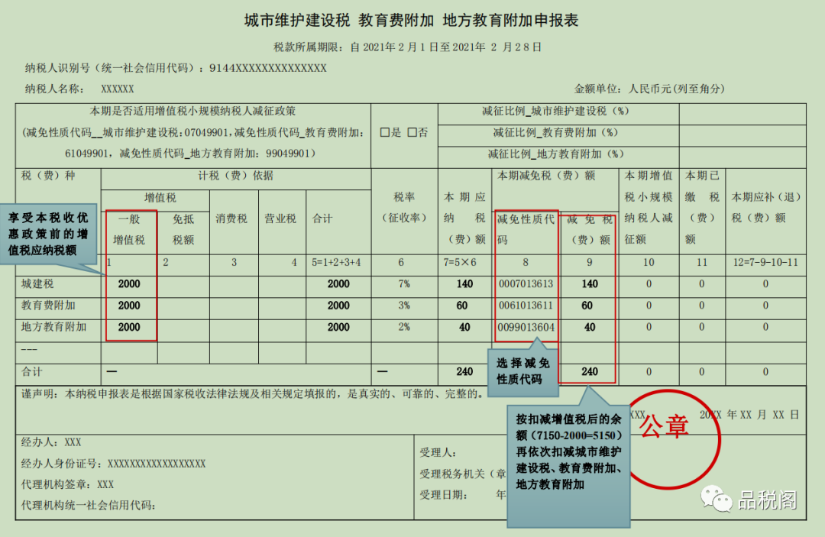The height and width of the screenshot is (537, 825).
Task: Click the 教育费附加 row label
Action: pos(48,306)
